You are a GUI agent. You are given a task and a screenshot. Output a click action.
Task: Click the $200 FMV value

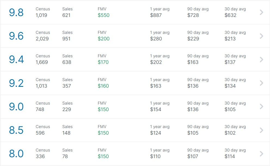point(103,39)
